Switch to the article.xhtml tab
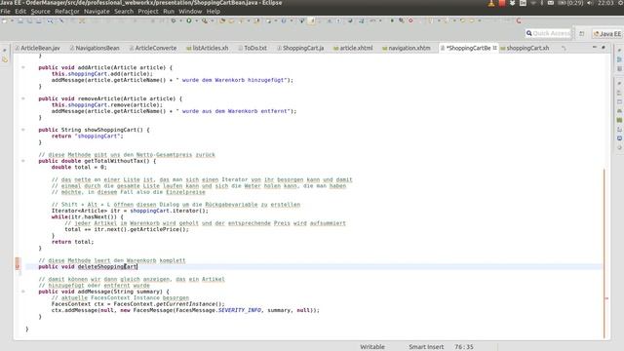Viewport: 624px width, 351px height. pos(353,48)
